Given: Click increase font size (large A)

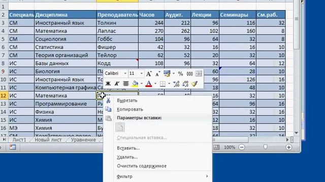Looking at the screenshot, I should tap(149, 73).
